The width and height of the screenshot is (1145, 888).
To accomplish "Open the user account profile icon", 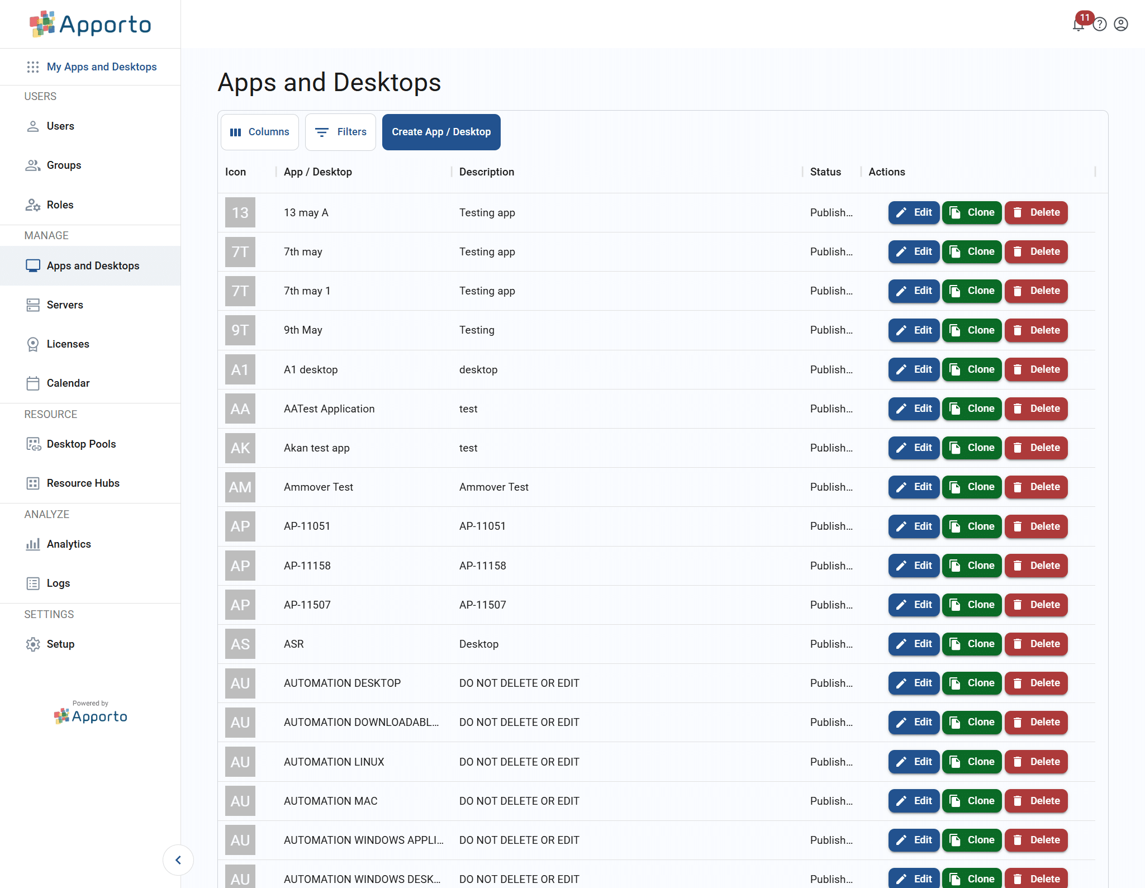I will tap(1120, 24).
